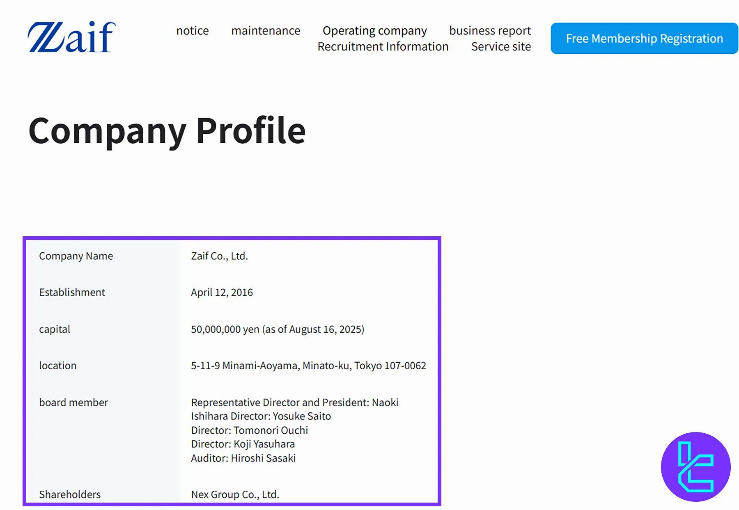Select Director Tomonori Ouchi's name
The image size is (739, 510).
(x=250, y=430)
